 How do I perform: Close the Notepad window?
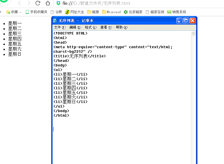tap(192, 21)
